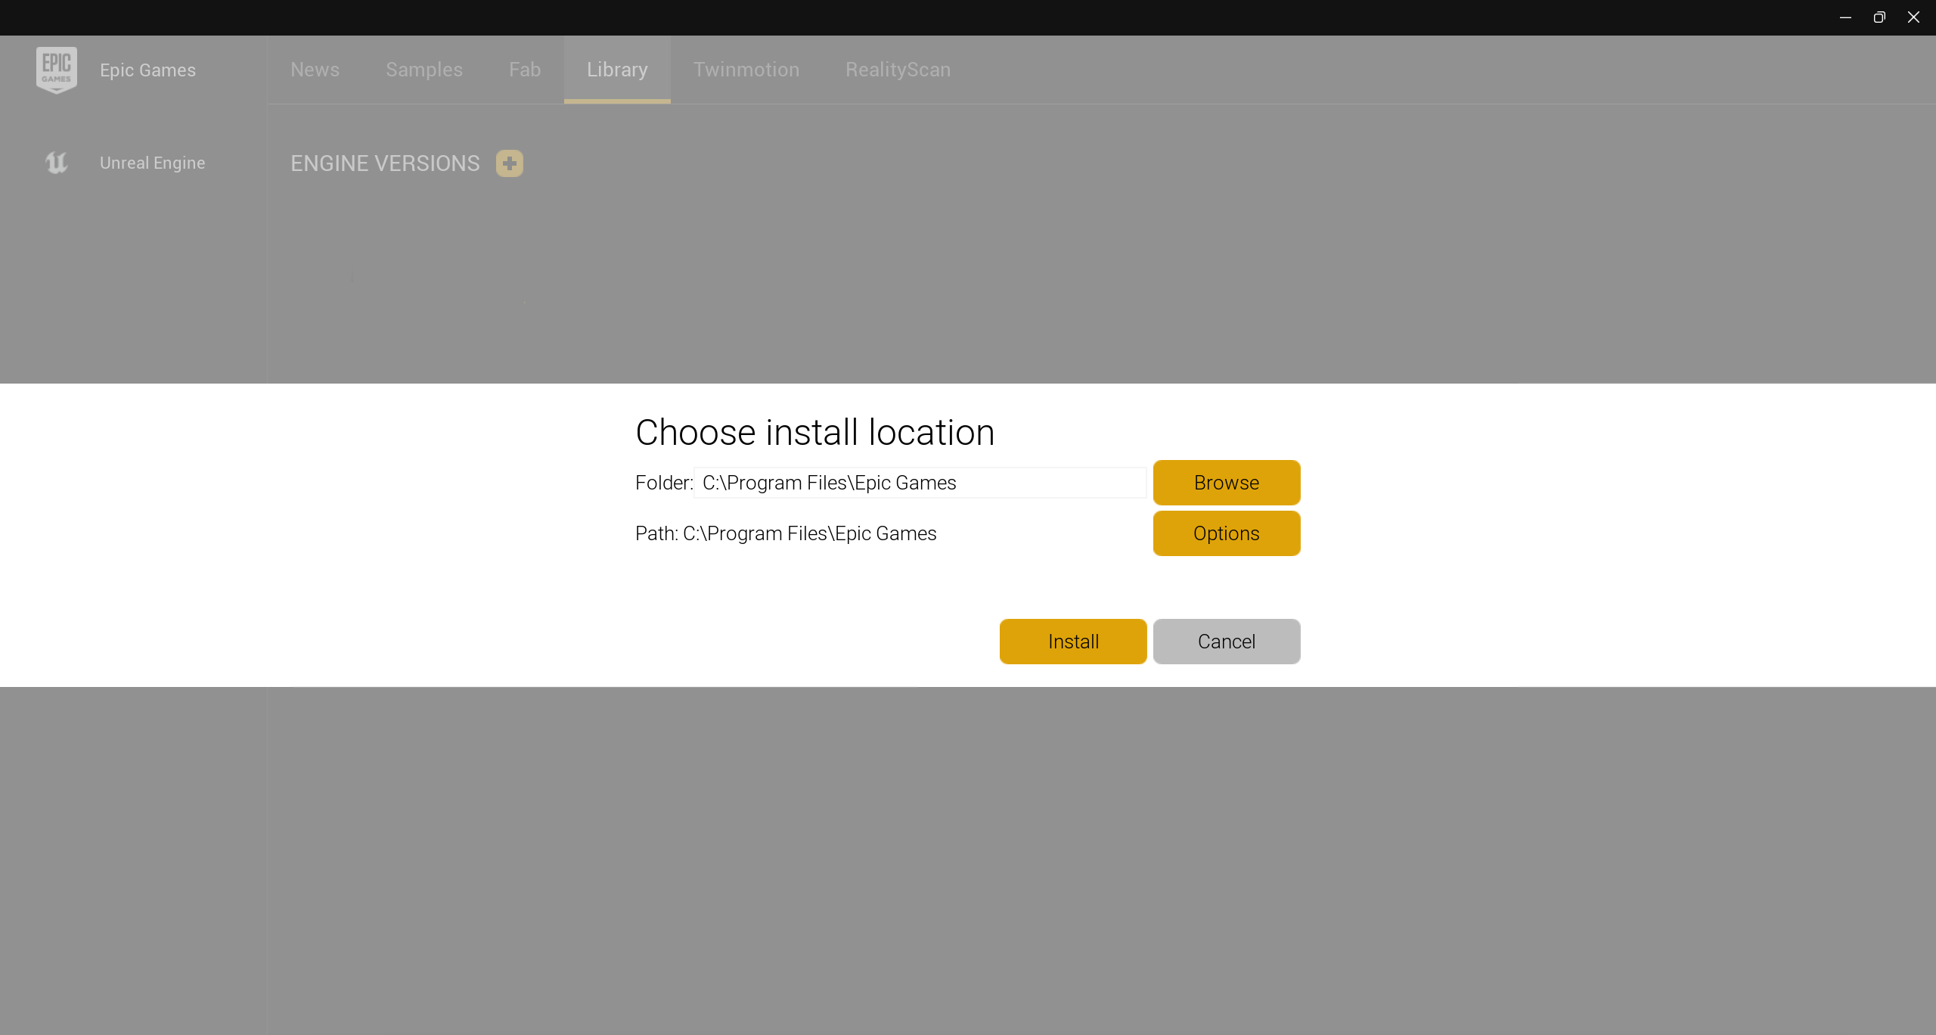
Task: Restore down the launcher window
Action: pyautogui.click(x=1879, y=17)
